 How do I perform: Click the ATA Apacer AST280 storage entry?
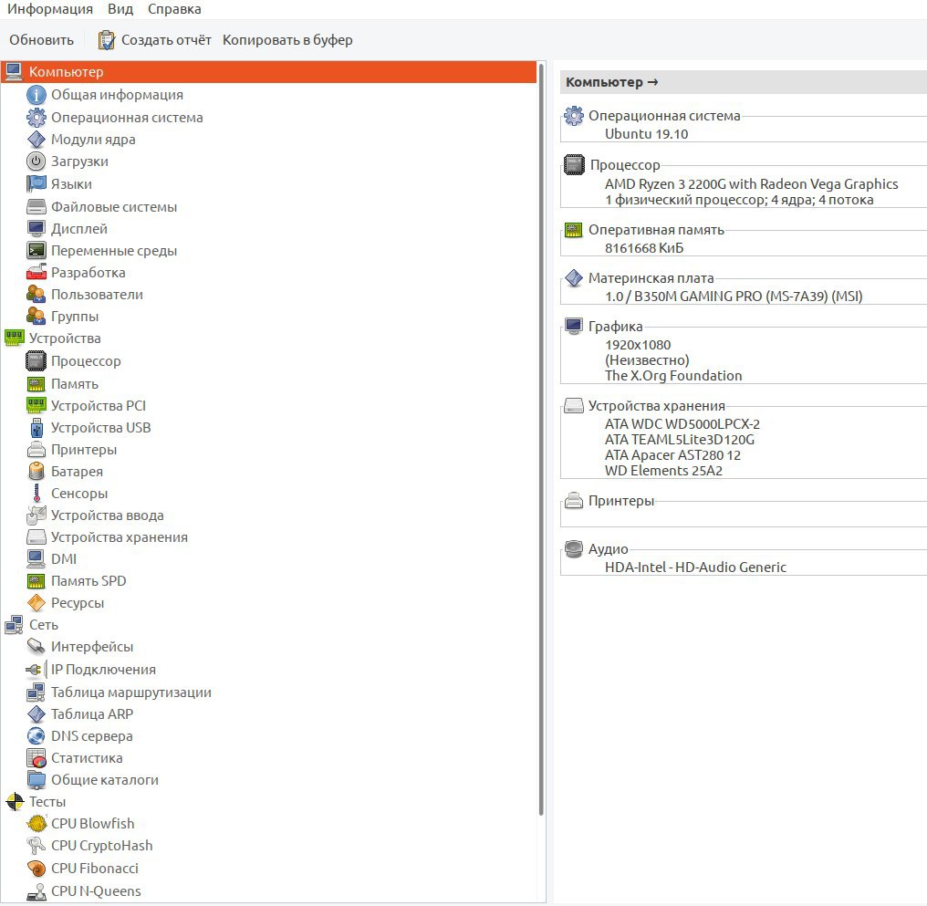tap(672, 455)
